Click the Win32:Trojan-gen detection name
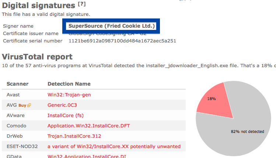The width and height of the screenshot is (276, 158). [69, 95]
